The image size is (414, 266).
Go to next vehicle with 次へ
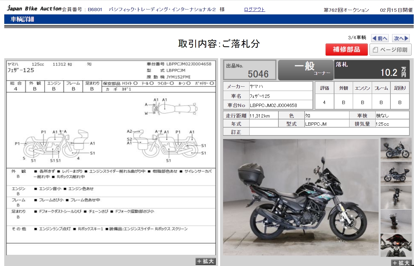click(401, 38)
